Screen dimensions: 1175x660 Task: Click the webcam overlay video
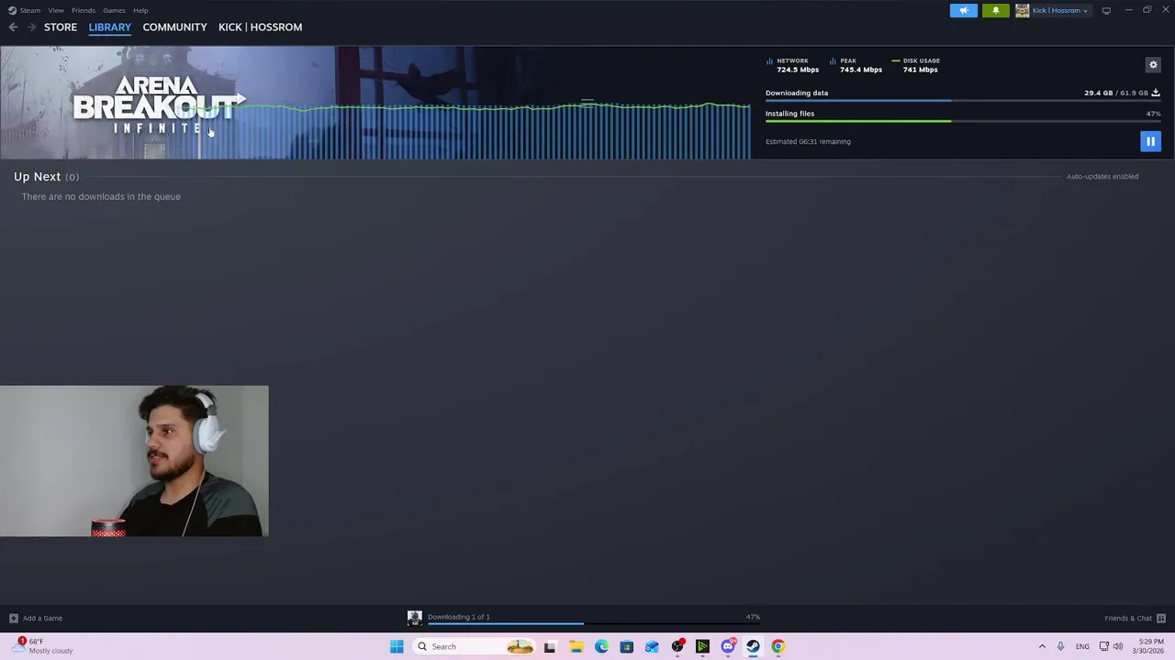pyautogui.click(x=134, y=461)
